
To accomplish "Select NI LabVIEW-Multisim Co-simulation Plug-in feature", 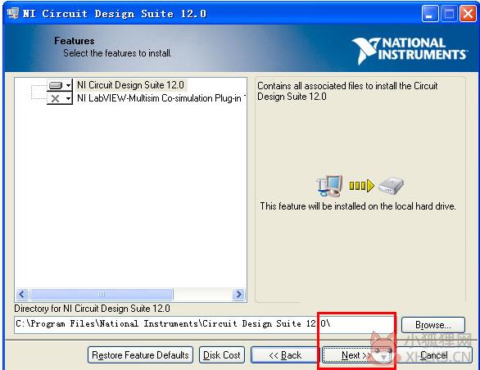I will coord(161,98).
